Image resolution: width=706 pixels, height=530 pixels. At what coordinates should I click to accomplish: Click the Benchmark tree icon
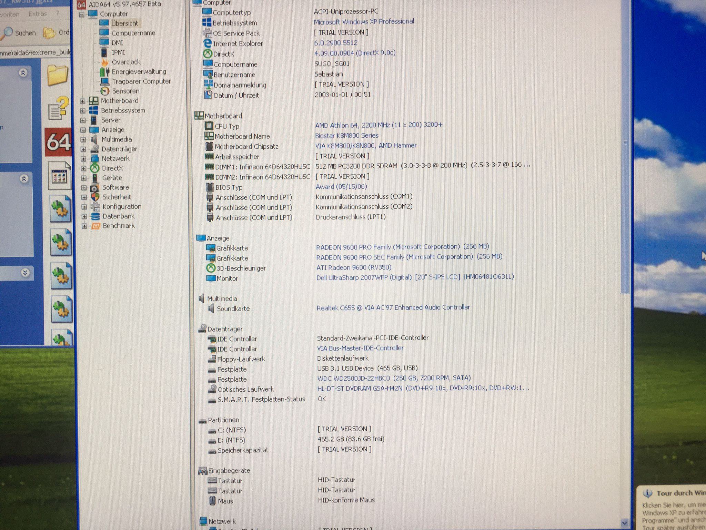point(95,226)
